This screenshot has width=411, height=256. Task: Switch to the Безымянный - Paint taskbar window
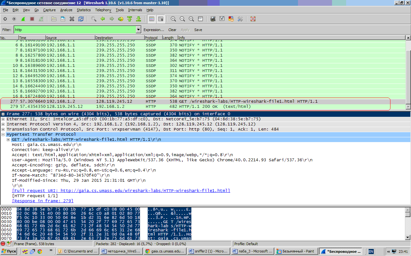(297, 251)
